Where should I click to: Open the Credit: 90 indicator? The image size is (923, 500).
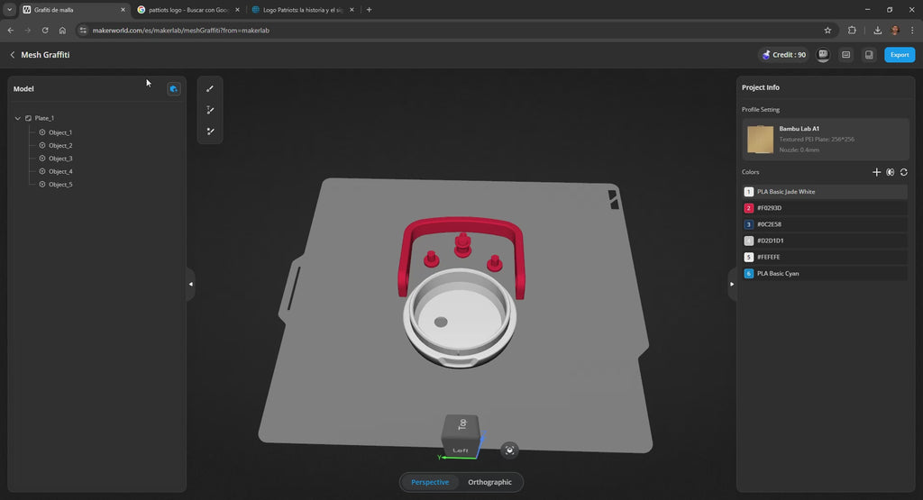pyautogui.click(x=783, y=55)
